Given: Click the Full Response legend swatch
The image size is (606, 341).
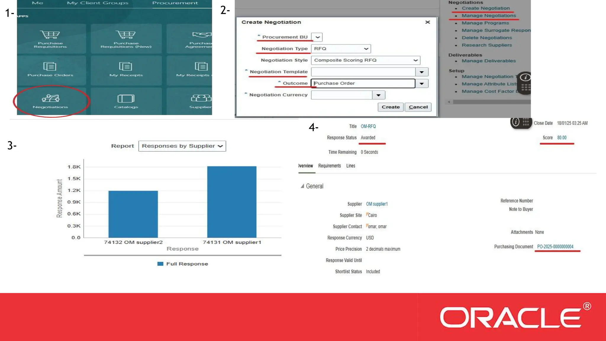Looking at the screenshot, I should coord(160,264).
